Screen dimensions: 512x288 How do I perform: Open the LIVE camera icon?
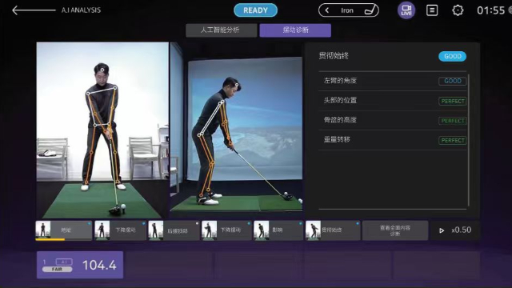coord(406,10)
